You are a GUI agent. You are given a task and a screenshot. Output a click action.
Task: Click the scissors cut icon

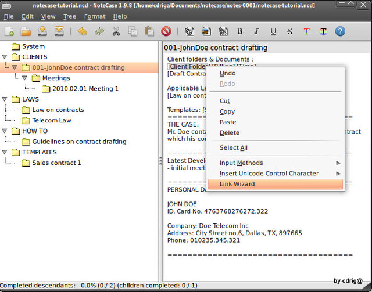pos(116,31)
